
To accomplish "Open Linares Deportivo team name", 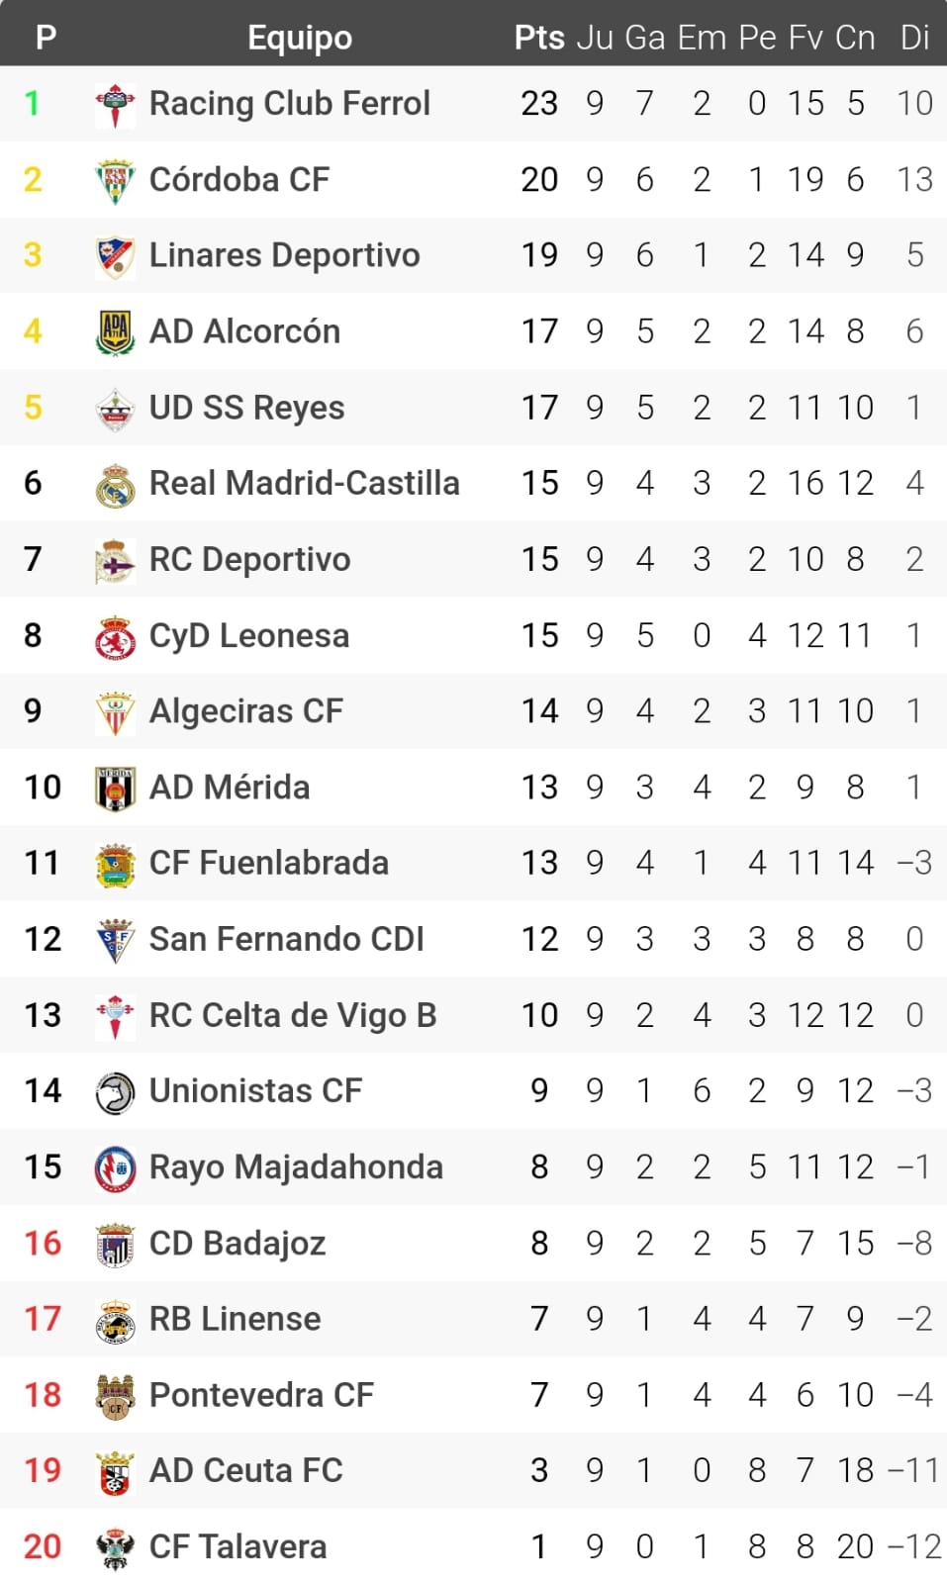I will 284,255.
